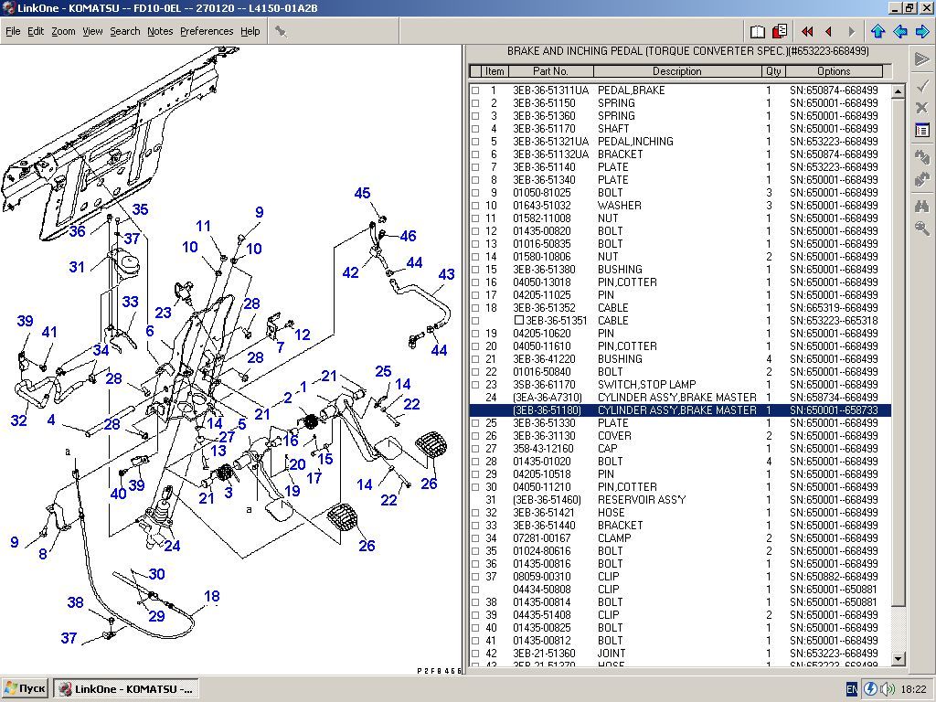The height and width of the screenshot is (702, 936).
Task: Click the binoculars find icon
Action: point(921,206)
